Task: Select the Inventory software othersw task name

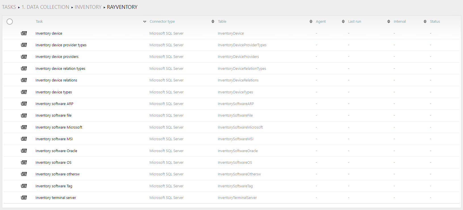Action: point(58,174)
